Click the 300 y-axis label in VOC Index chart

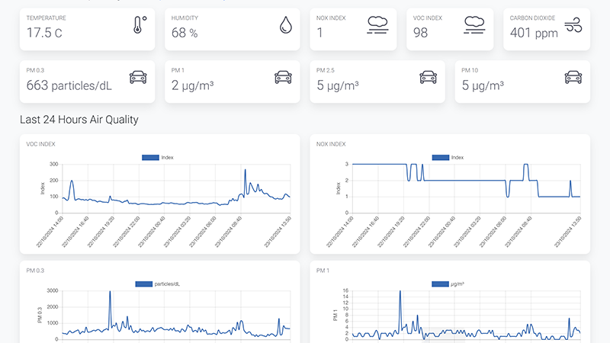click(53, 164)
